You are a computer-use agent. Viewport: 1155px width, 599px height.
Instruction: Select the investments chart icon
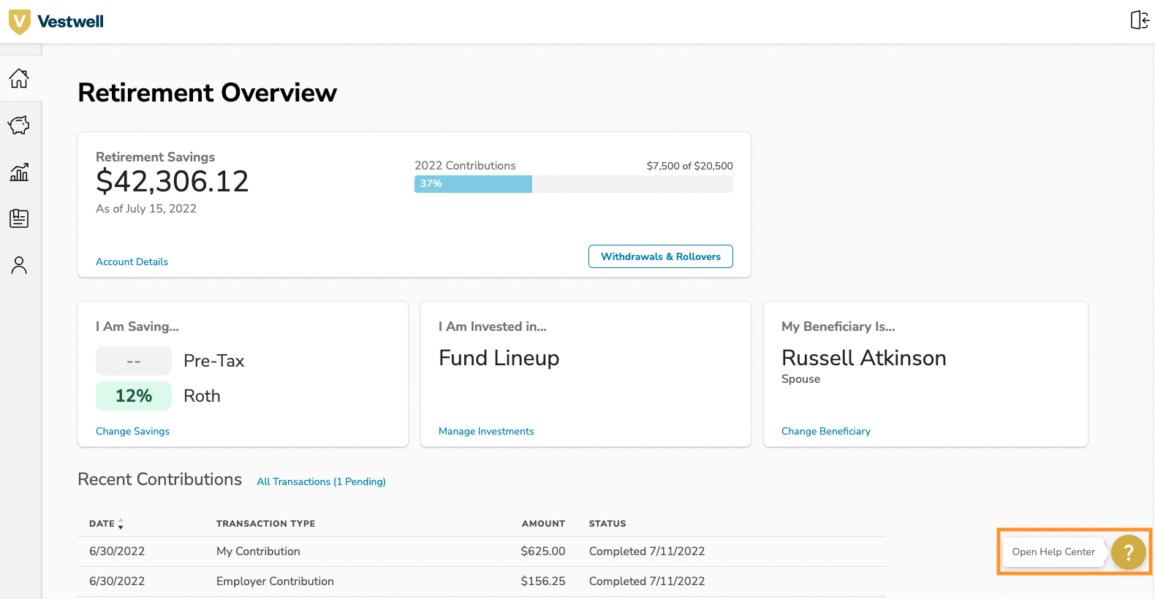pos(19,172)
